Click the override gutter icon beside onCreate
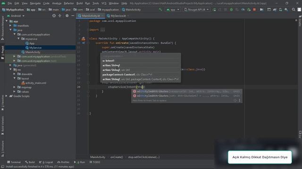Image resolution: width=302 pixels, height=169 pixels. tap(84, 43)
